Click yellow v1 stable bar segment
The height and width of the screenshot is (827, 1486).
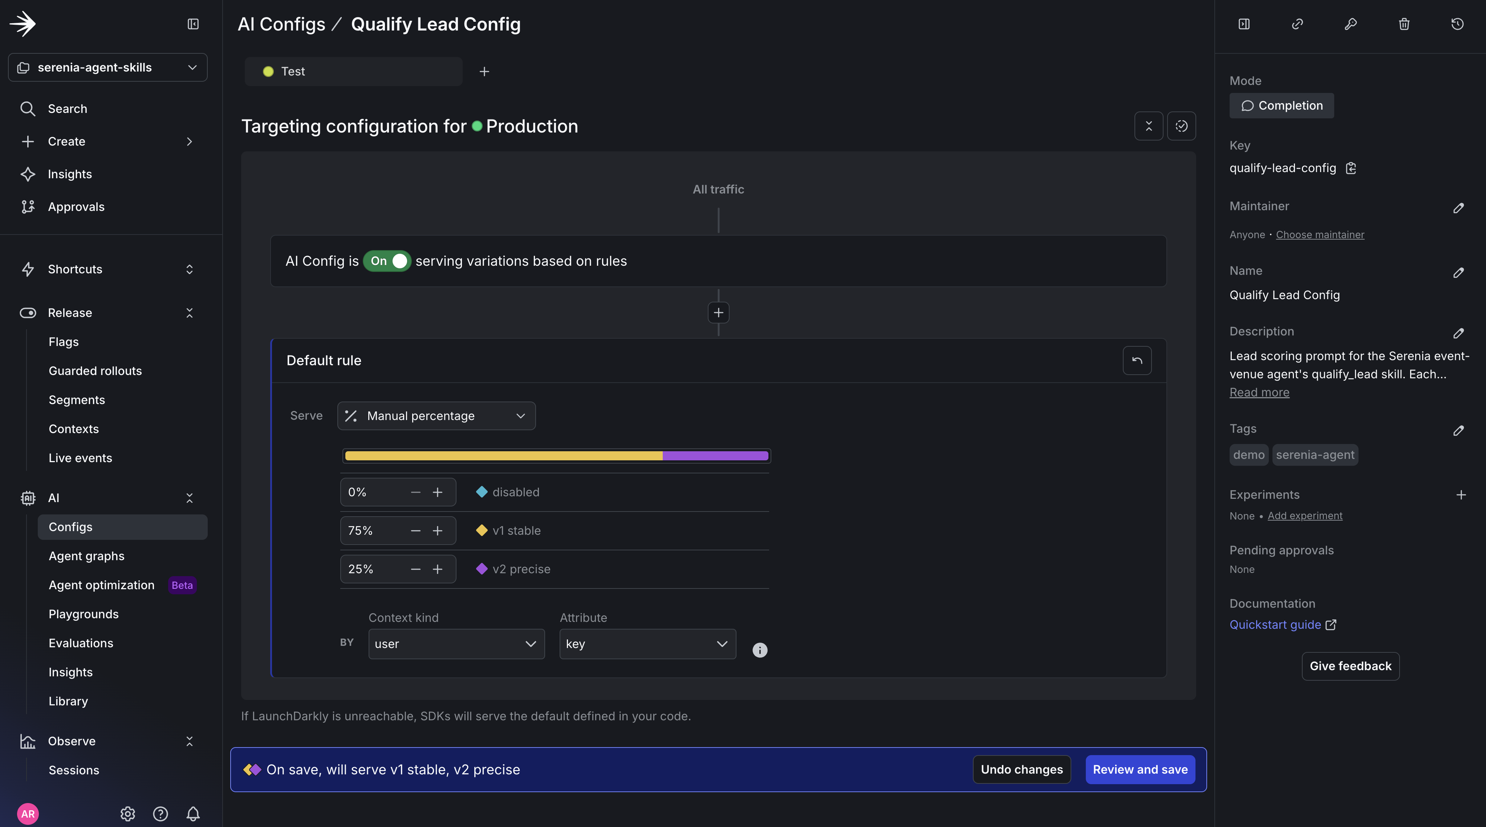(504, 456)
